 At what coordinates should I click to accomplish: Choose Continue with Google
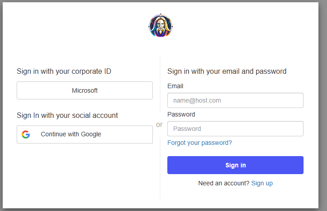pos(85,135)
